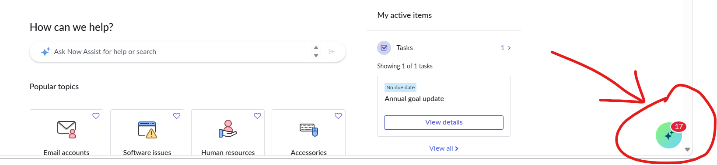Click View details button
This screenshot has width=717, height=165.
tap(444, 122)
